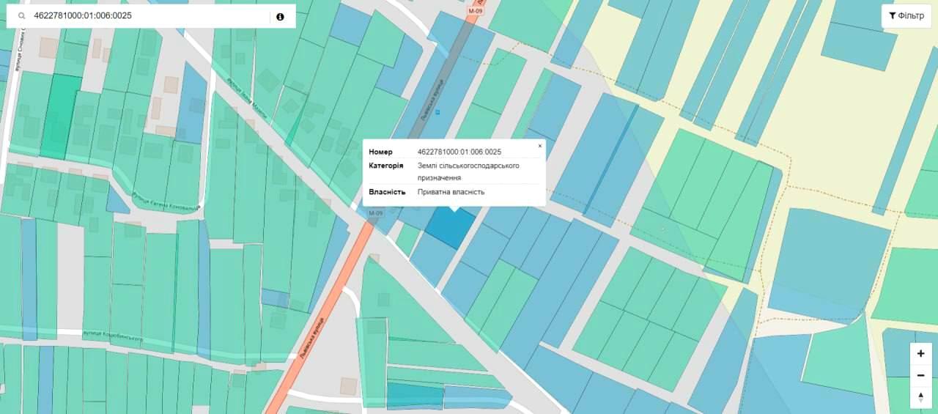Open the Фільтр filter panel
The image size is (938, 414).
click(x=906, y=16)
